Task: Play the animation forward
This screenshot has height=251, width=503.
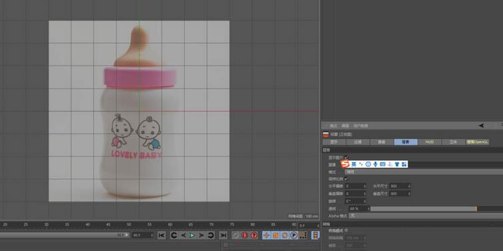Action: point(192,235)
